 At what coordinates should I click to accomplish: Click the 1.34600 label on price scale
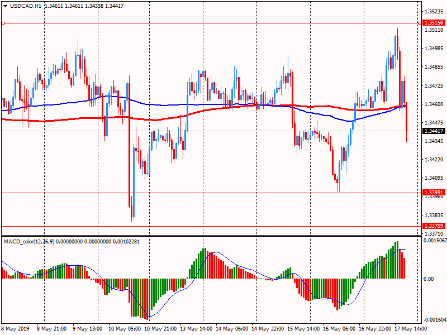pyautogui.click(x=434, y=104)
